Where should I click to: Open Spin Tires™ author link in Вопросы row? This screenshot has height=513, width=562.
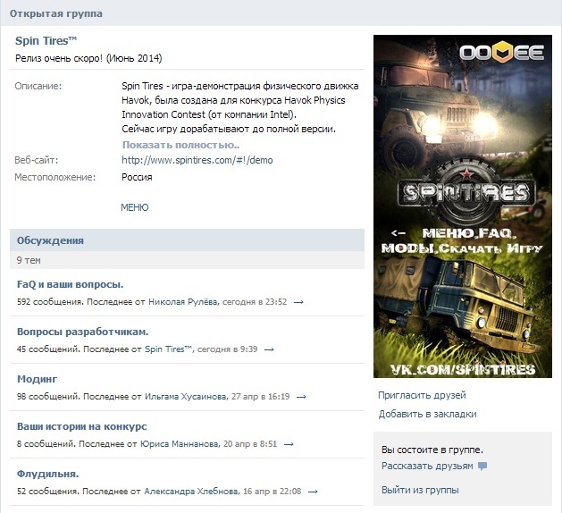point(169,349)
